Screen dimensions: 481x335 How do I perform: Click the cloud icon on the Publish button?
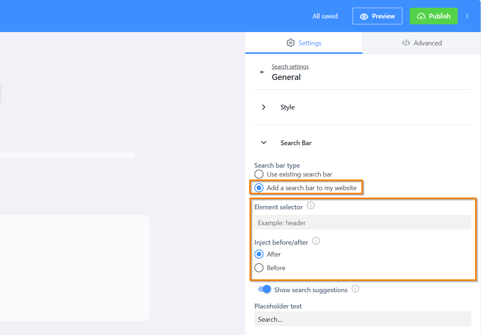click(421, 16)
